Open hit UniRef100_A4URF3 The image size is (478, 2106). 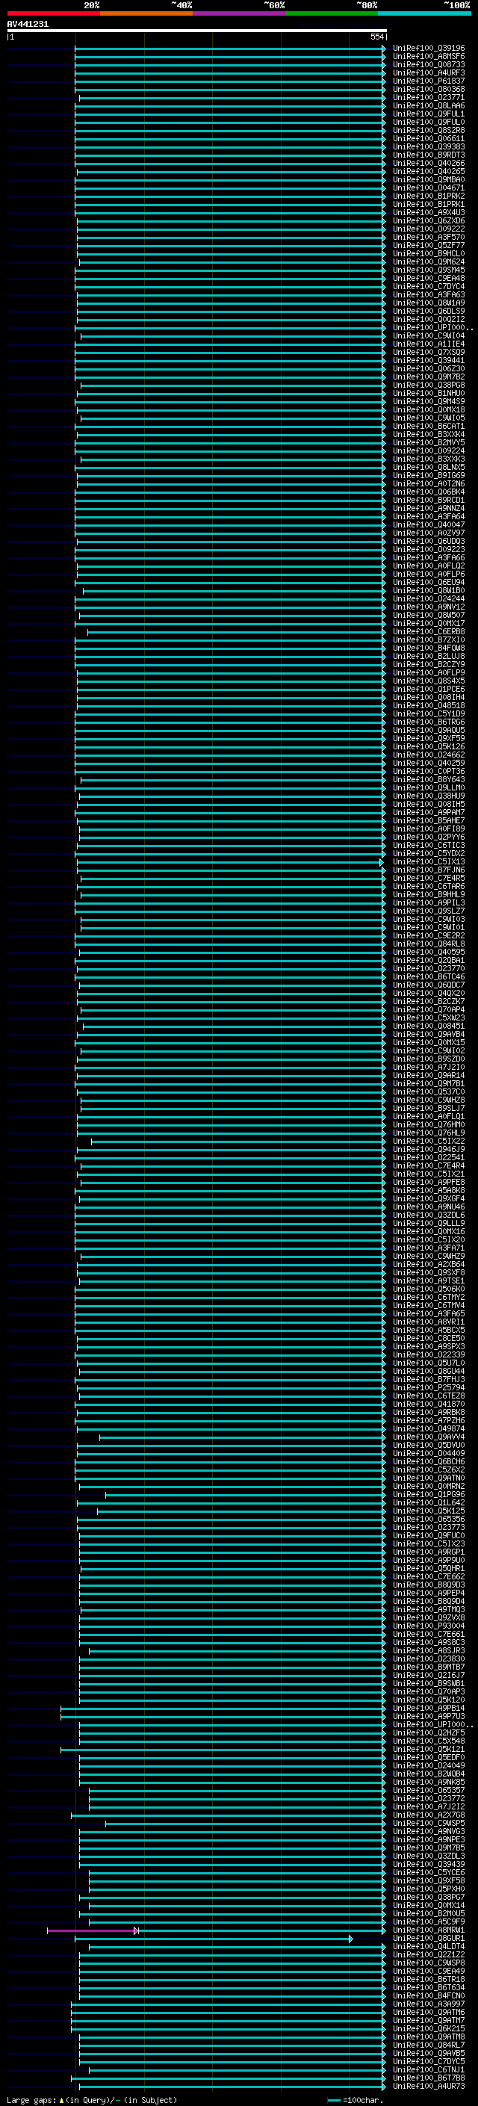coord(429,72)
